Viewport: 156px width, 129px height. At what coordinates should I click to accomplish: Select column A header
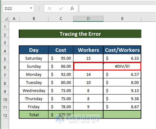(x=14, y=19)
